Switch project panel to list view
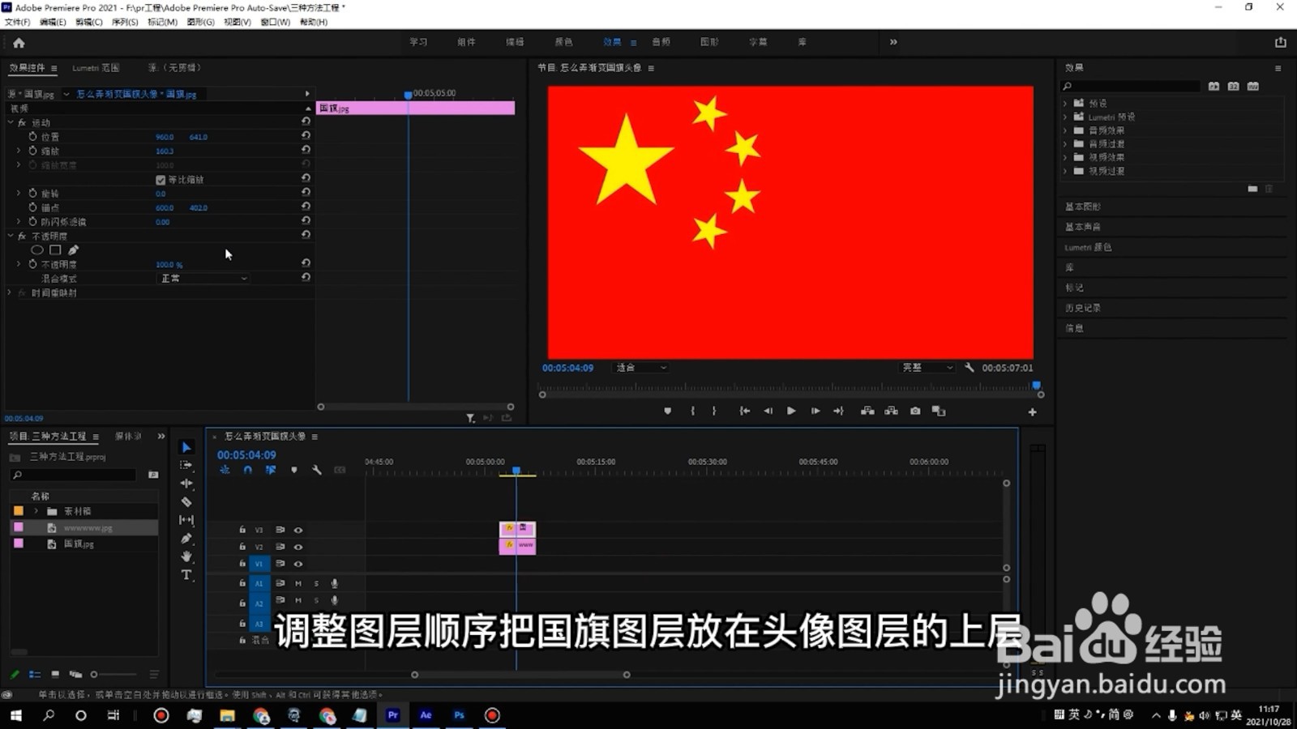Screen dimensions: 1297x729 coord(35,674)
